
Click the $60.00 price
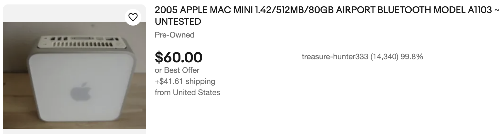[178, 57]
